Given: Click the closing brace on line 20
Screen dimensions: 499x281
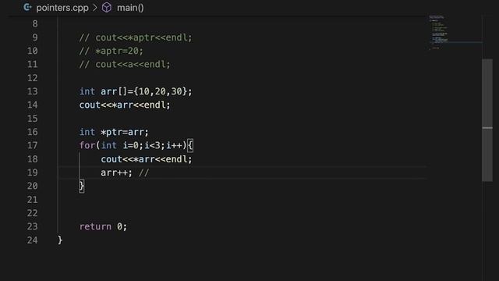Looking at the screenshot, I should pos(82,186).
